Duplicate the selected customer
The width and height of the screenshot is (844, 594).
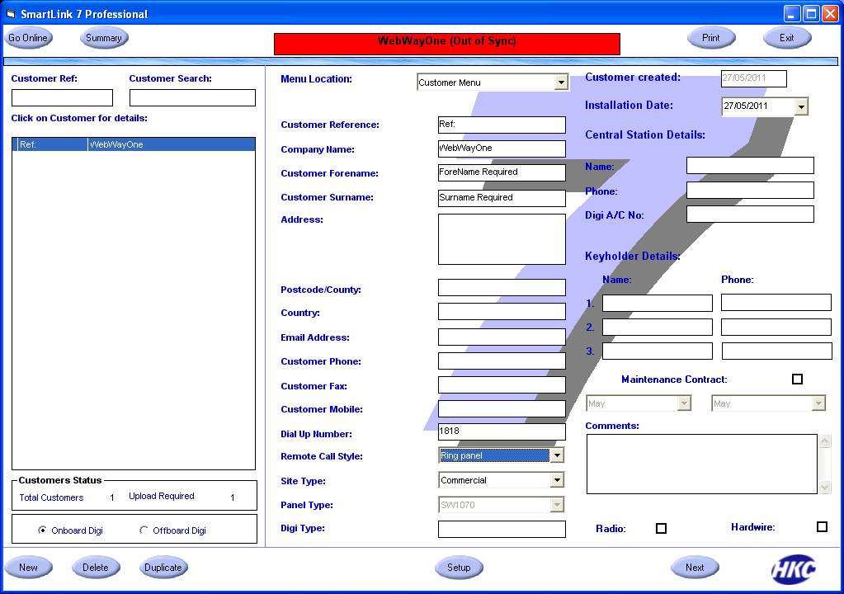click(x=163, y=568)
